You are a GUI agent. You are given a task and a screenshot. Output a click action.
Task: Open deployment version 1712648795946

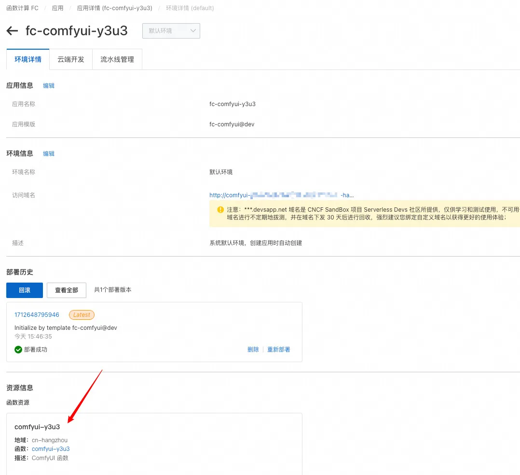37,314
